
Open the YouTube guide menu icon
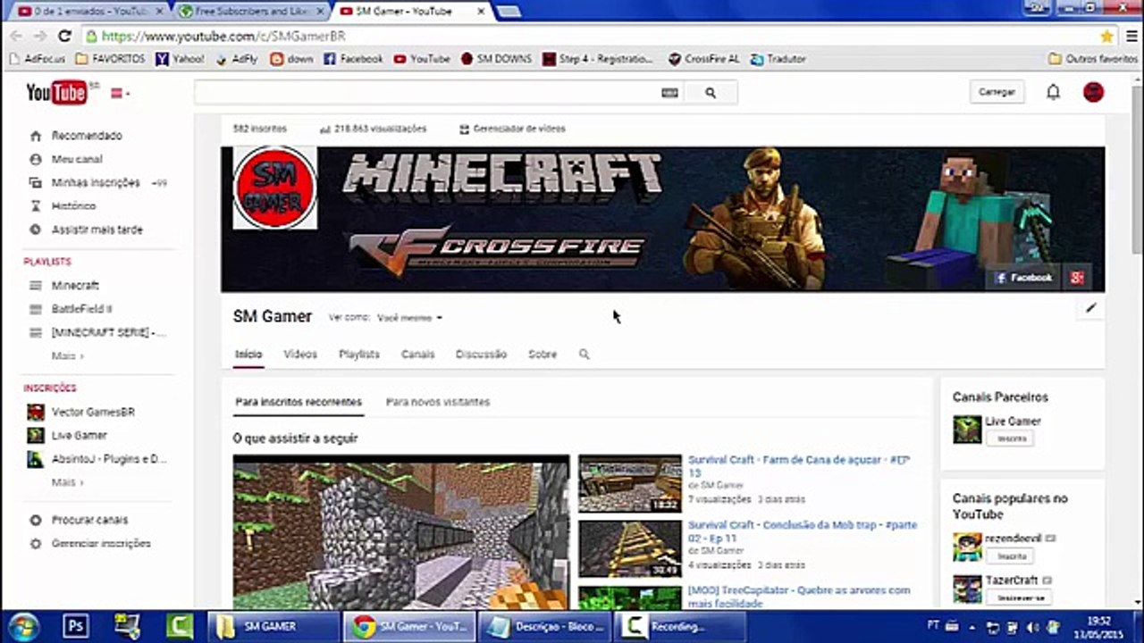pyautogui.click(x=120, y=93)
